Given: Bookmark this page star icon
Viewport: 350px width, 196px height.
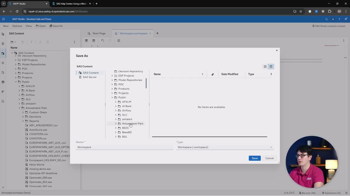Looking at the screenshot, I should pyautogui.click(x=301, y=11).
